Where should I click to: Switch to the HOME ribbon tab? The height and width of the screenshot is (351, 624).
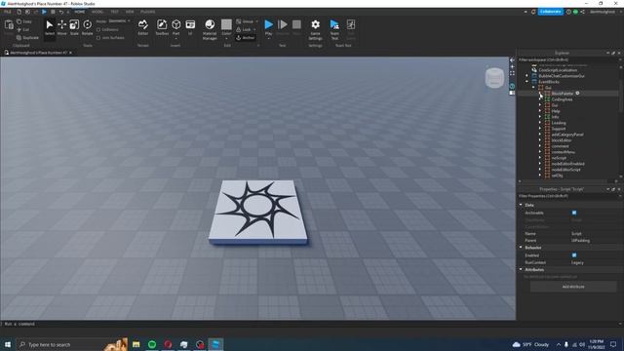[80, 12]
